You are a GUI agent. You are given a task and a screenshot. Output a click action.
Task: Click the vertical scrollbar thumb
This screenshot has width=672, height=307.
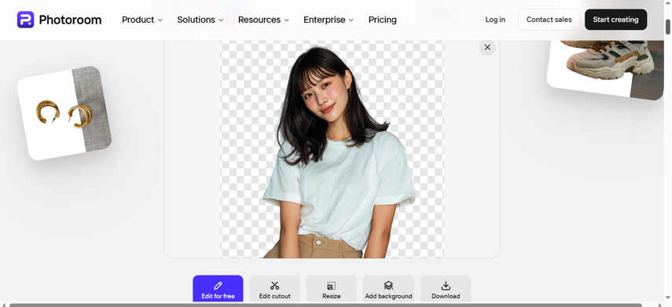coord(668,27)
